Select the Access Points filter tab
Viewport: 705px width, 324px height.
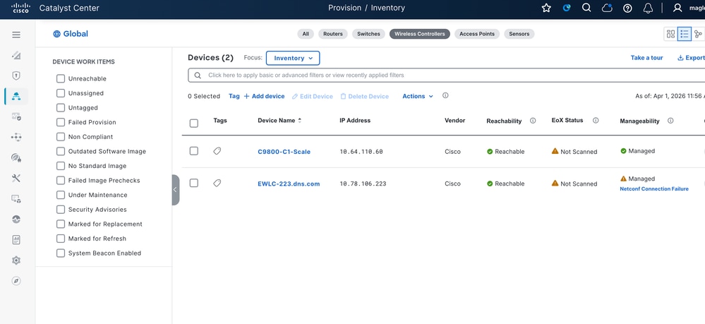(476, 34)
